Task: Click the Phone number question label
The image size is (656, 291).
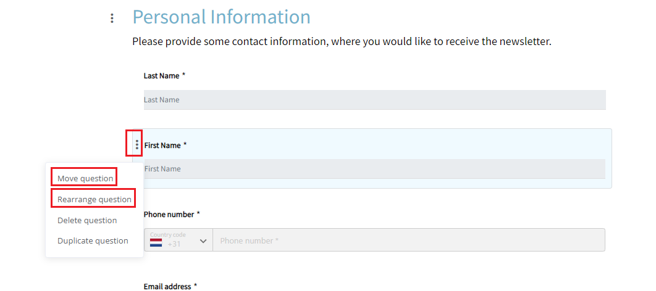Action: click(169, 214)
